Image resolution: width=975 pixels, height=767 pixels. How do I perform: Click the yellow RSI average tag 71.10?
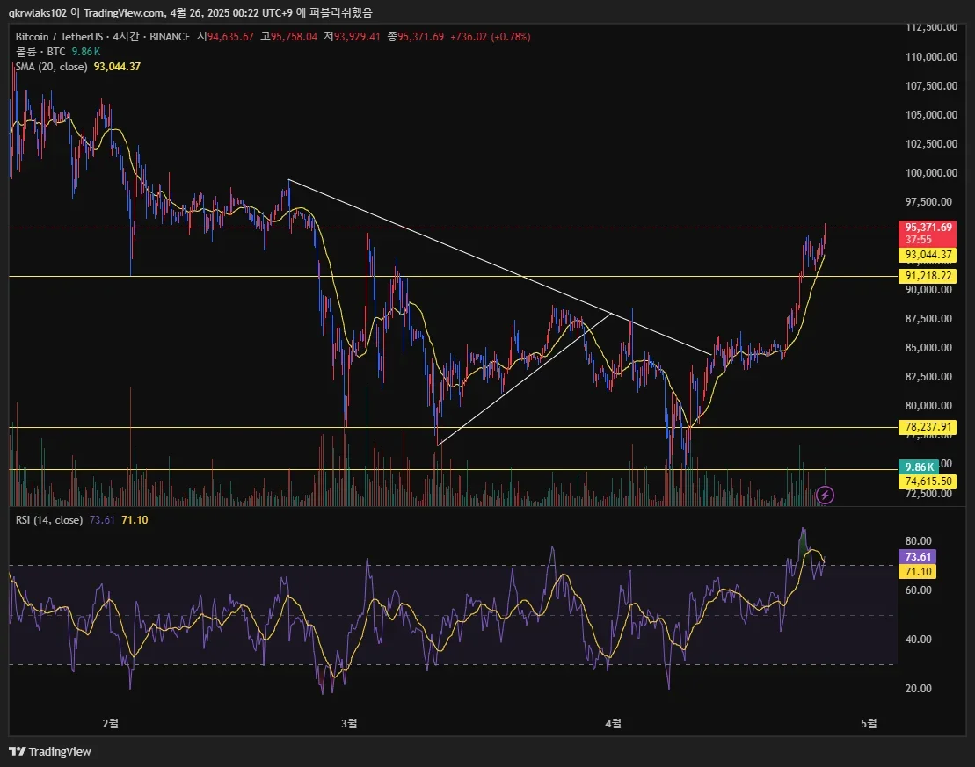[918, 572]
